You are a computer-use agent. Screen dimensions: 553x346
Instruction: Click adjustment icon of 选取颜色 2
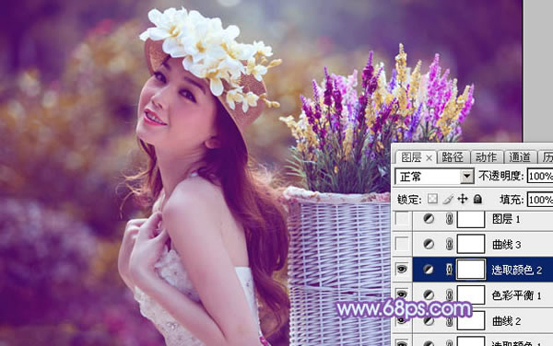click(x=429, y=270)
